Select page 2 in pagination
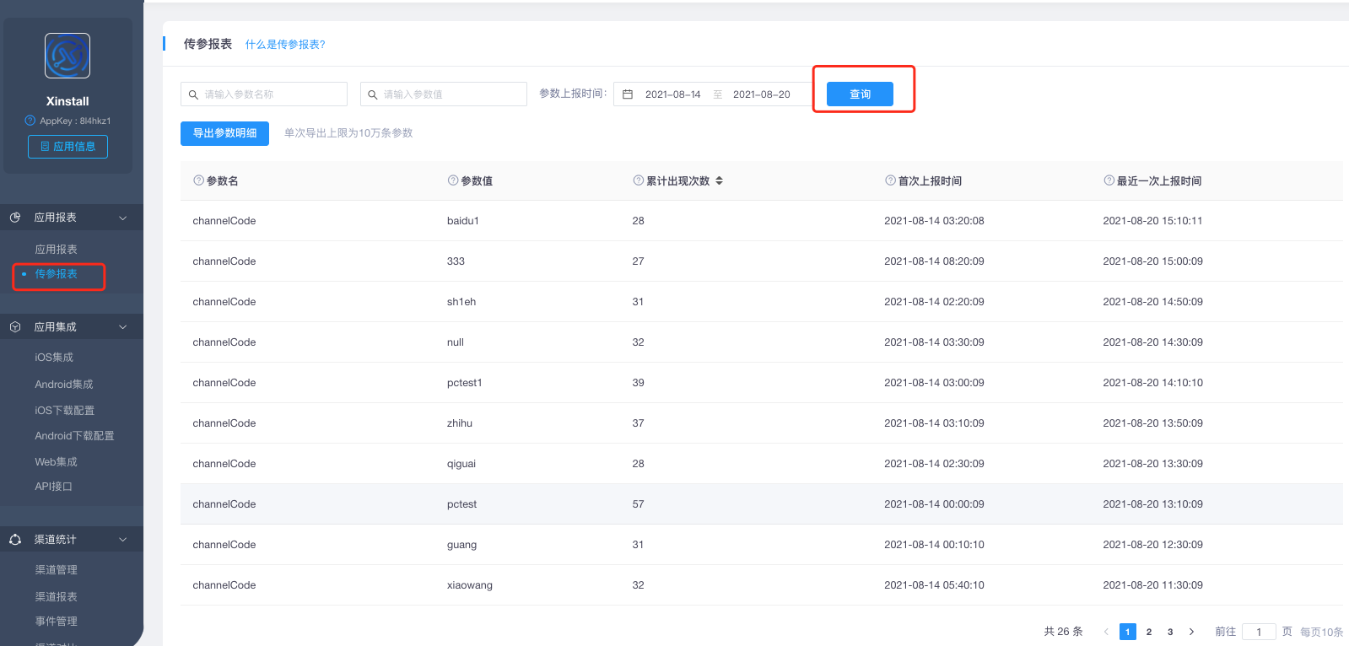The width and height of the screenshot is (1349, 646). point(1149,632)
